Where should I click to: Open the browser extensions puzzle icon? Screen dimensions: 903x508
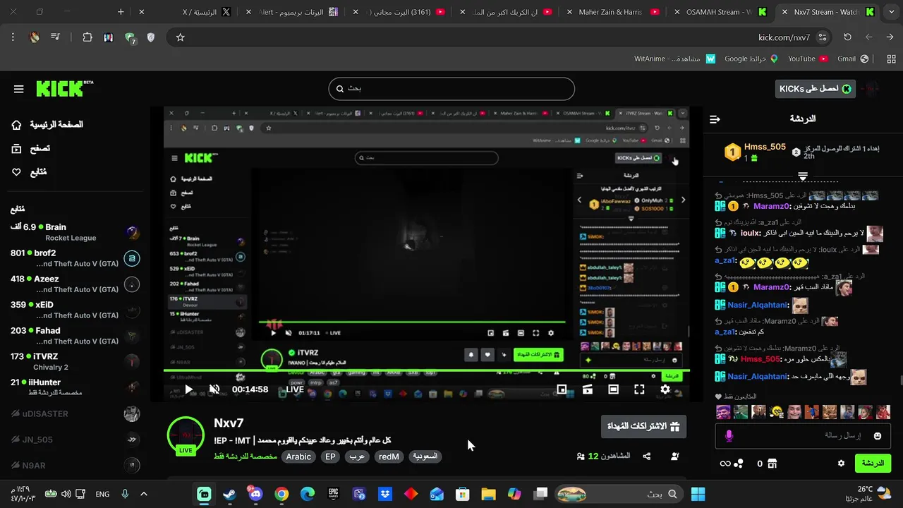(x=87, y=37)
